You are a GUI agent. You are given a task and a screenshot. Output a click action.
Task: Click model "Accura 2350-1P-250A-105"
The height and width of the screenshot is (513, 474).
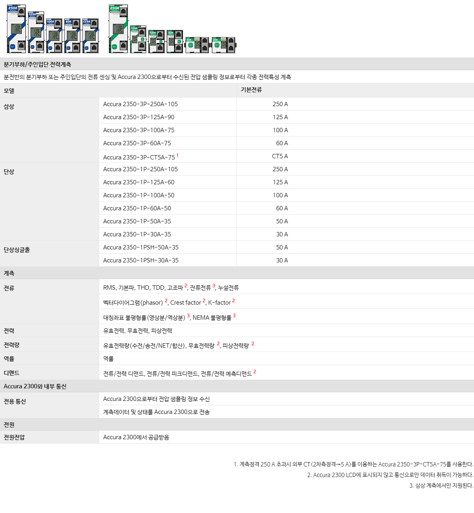pyautogui.click(x=141, y=169)
